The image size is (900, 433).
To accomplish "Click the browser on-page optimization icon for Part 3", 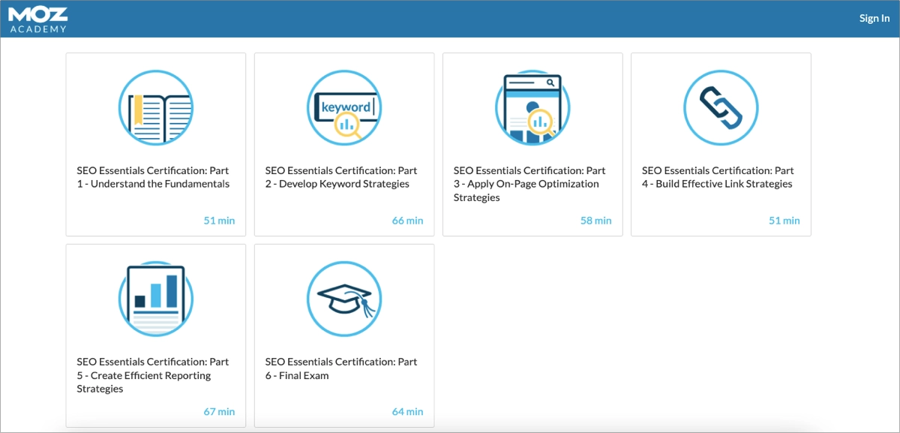I will click(532, 107).
